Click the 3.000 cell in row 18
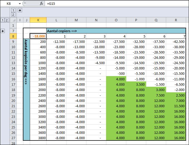 (x=156, y=90)
